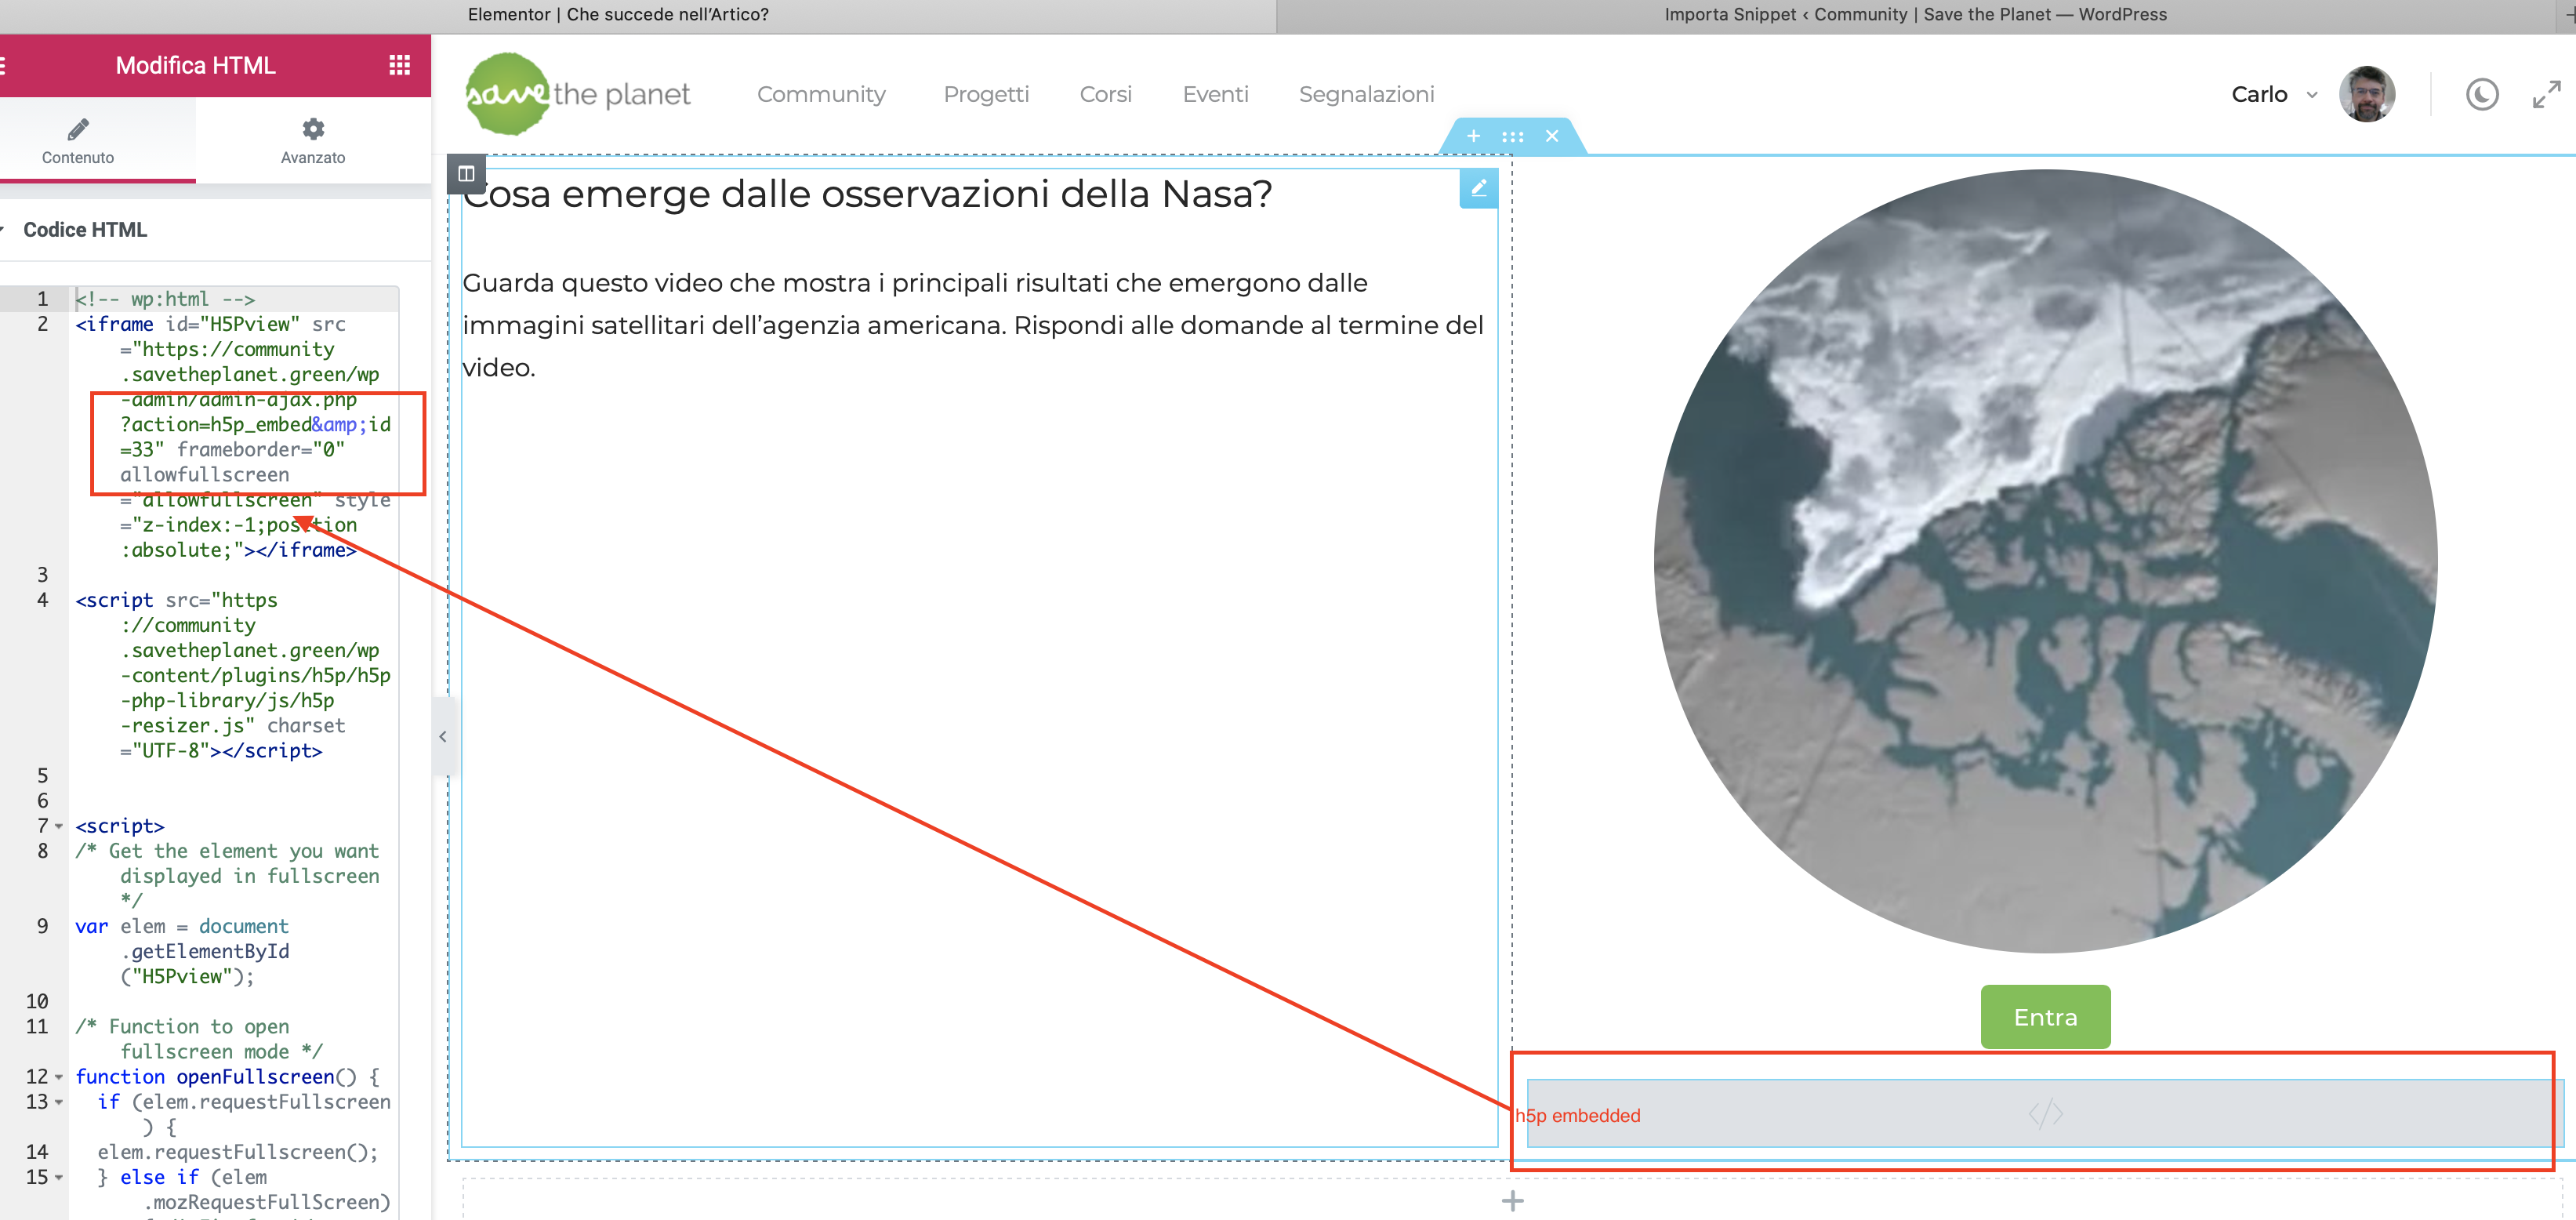
Task: Switch to the Elementor Che succede nell'Artico tab
Action: [x=618, y=14]
